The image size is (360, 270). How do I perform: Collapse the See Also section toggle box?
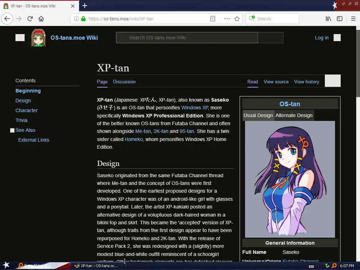click(12, 130)
